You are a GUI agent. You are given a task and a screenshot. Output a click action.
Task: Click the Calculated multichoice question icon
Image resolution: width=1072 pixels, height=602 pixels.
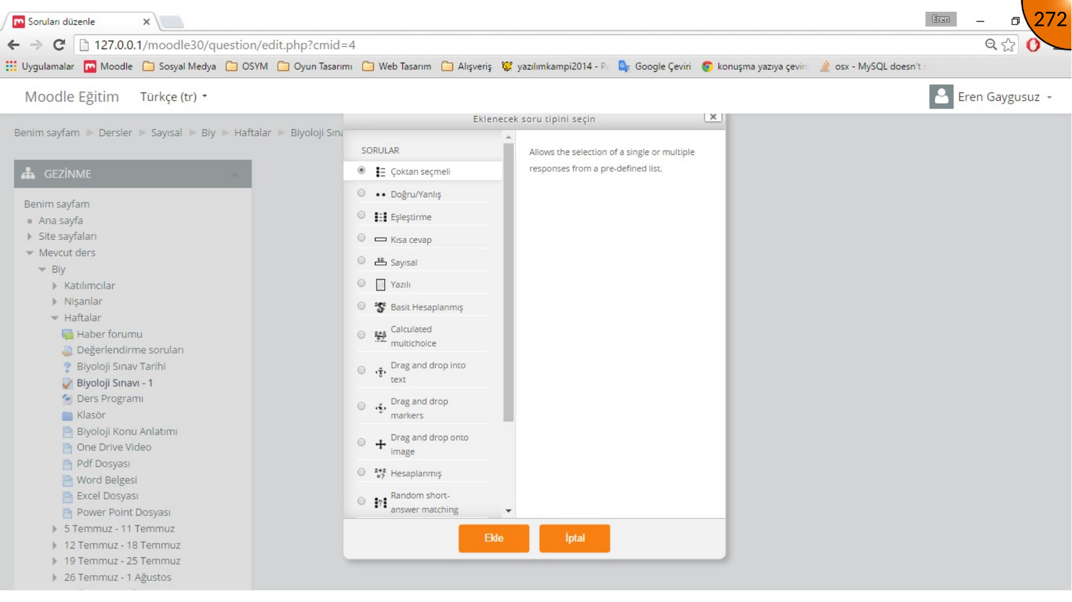pos(381,336)
